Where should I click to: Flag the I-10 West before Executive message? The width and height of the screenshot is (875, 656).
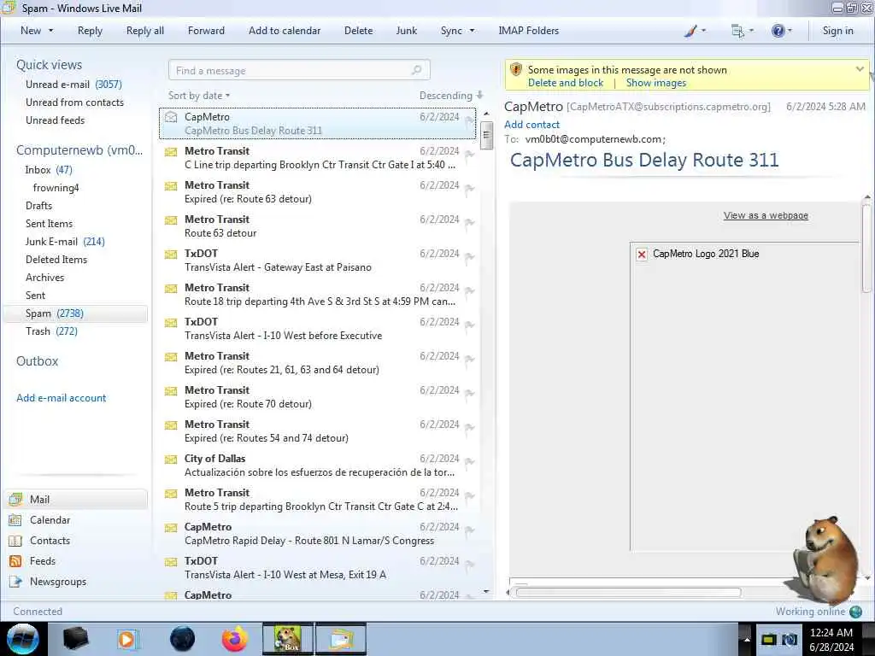coord(470,325)
